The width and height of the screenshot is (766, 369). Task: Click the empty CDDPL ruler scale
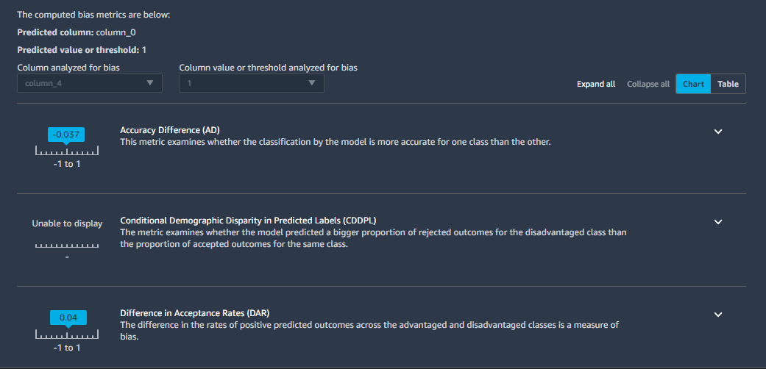67,245
